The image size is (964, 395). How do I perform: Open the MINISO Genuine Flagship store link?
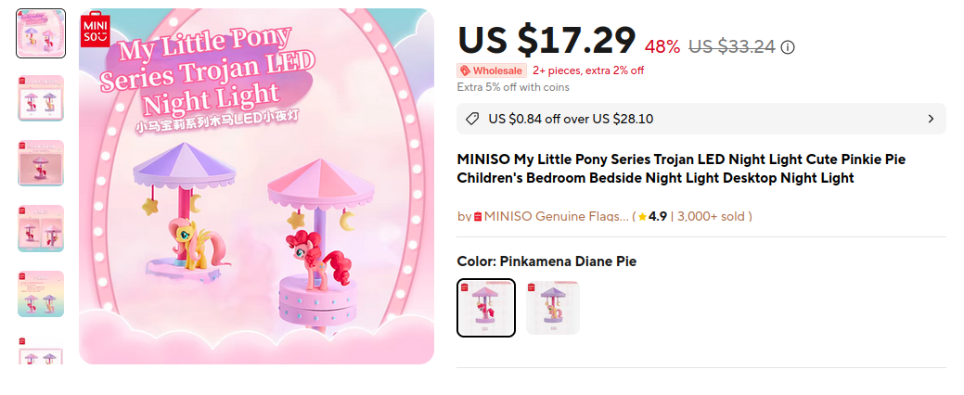pyautogui.click(x=556, y=217)
